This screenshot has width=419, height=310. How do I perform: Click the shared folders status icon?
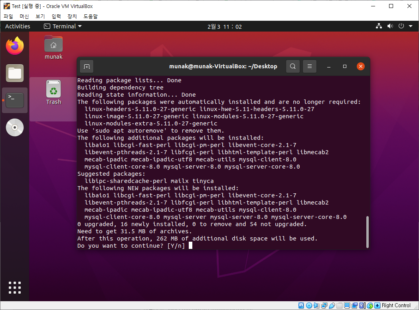click(339, 305)
